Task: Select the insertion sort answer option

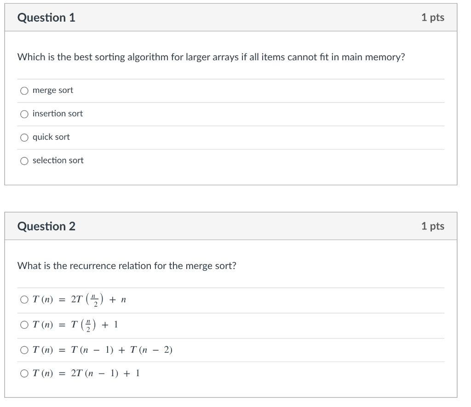Action: pos(24,114)
